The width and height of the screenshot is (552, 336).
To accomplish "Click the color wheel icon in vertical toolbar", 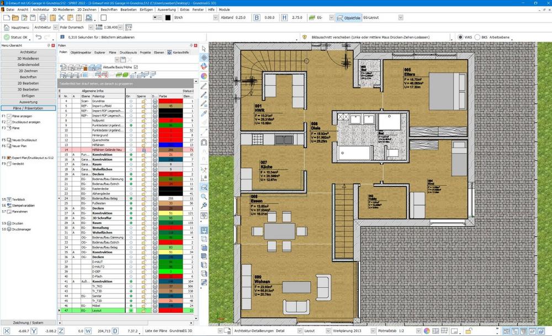I will [x=204, y=76].
